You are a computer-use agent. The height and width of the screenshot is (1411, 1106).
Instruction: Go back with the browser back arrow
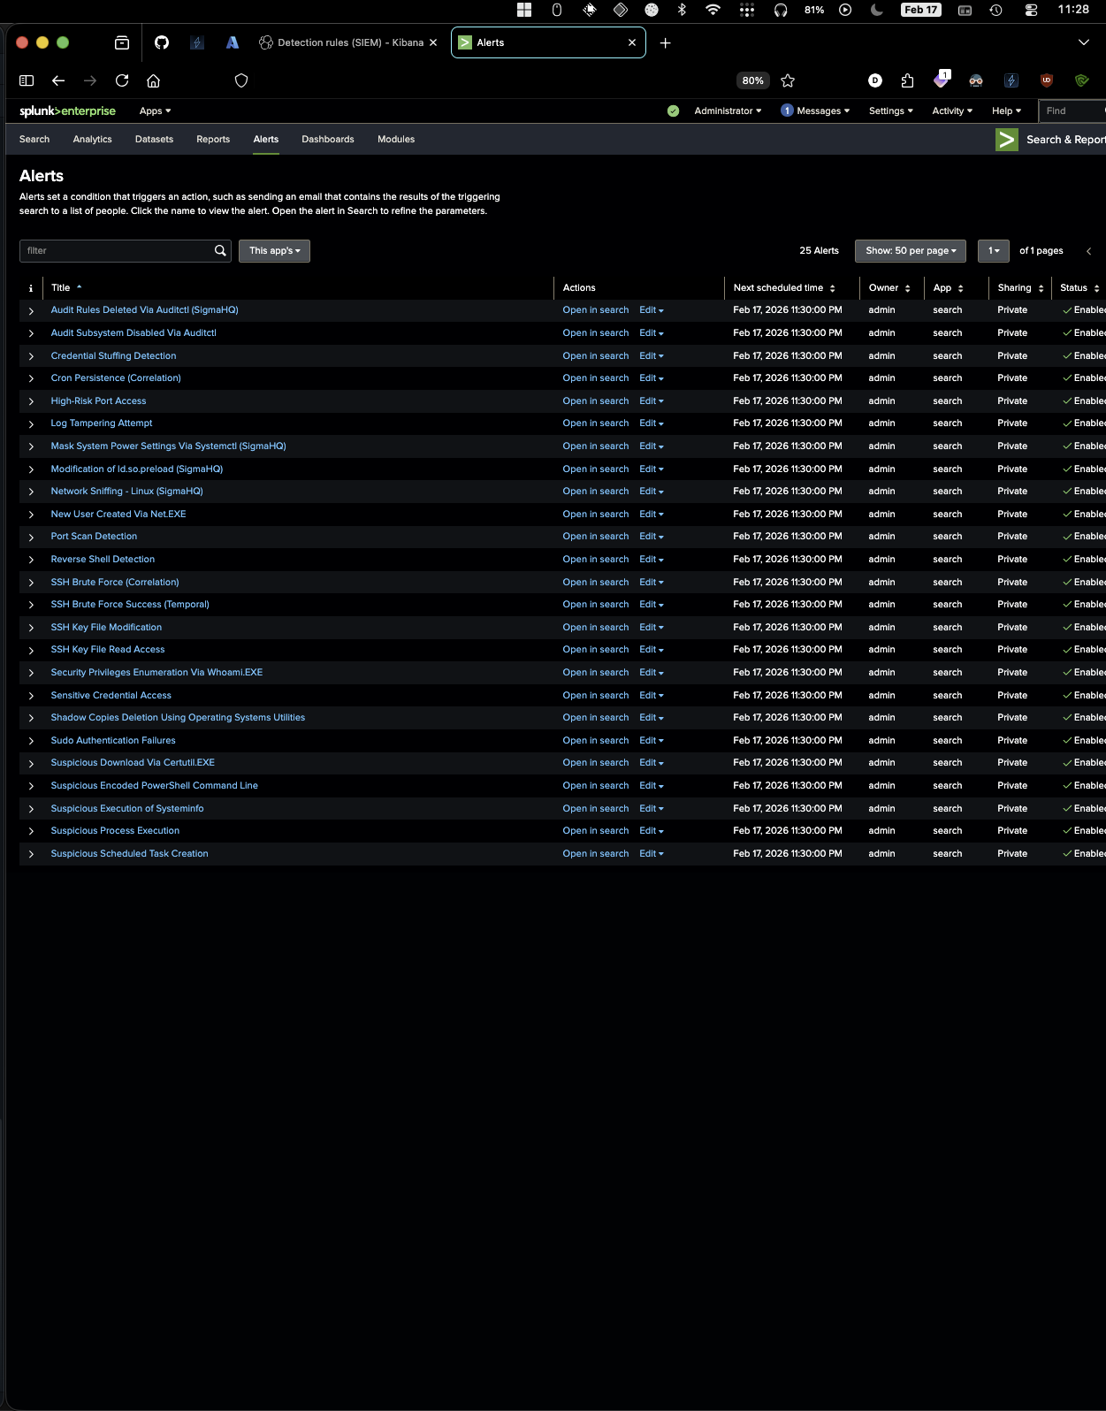coord(58,80)
